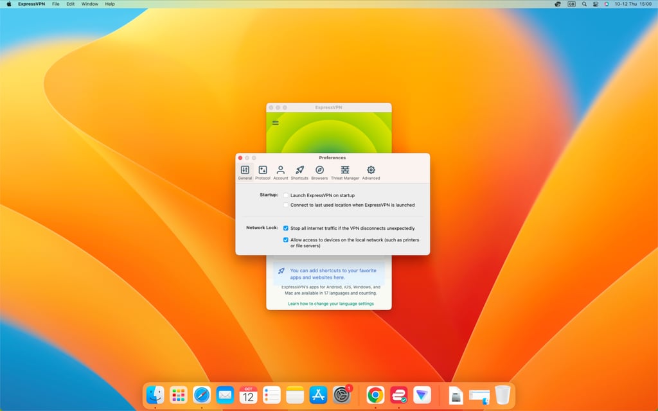658x411 pixels.
Task: Uncheck Stop all internet traffic checkbox
Action: [x=286, y=228]
